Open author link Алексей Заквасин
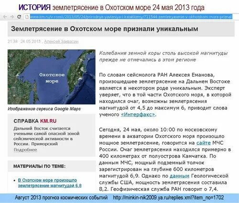239x203 pixels. click(61, 42)
